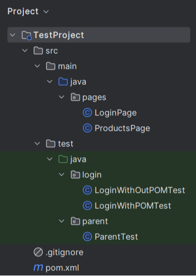Select the main folder name

point(67,66)
